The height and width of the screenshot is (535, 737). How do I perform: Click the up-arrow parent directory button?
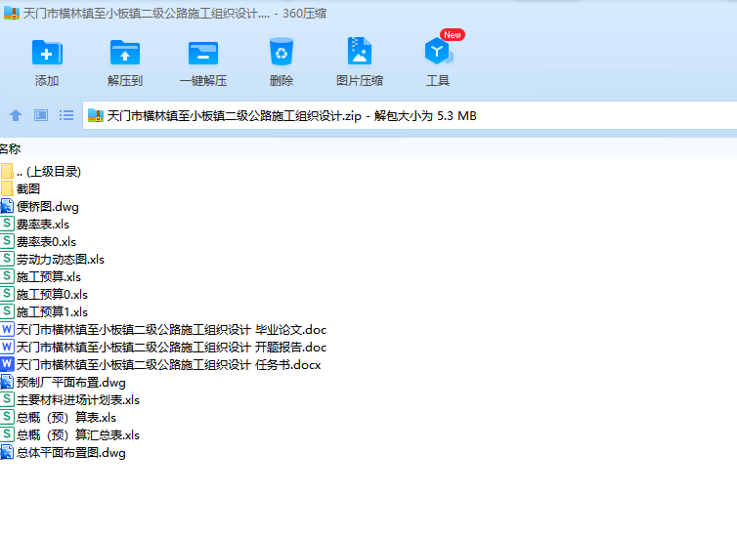[x=16, y=115]
